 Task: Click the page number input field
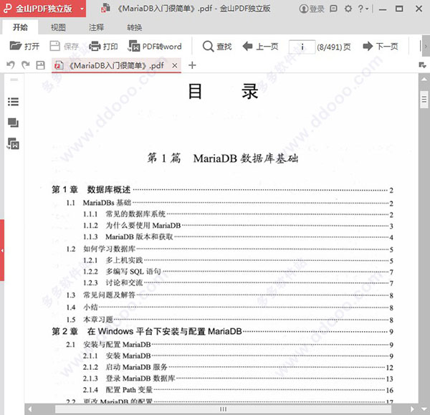(x=302, y=47)
